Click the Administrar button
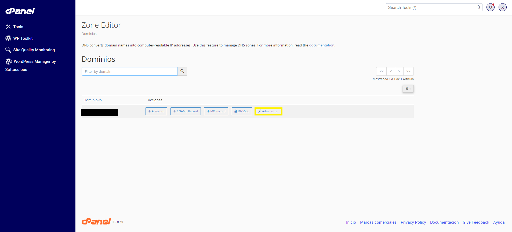The image size is (512, 232). (x=268, y=111)
